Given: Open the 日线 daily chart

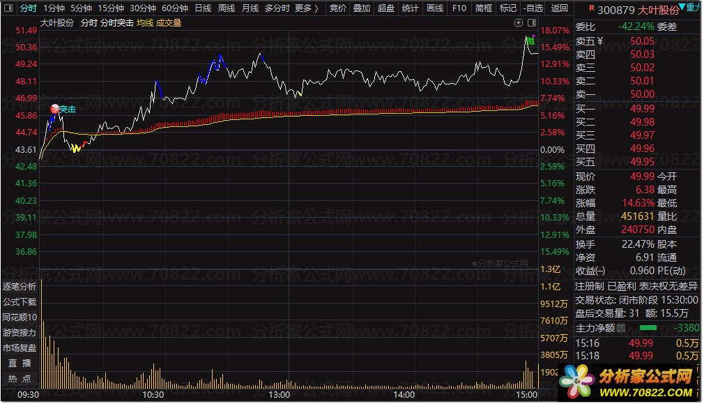Looking at the screenshot, I should pos(203,8).
